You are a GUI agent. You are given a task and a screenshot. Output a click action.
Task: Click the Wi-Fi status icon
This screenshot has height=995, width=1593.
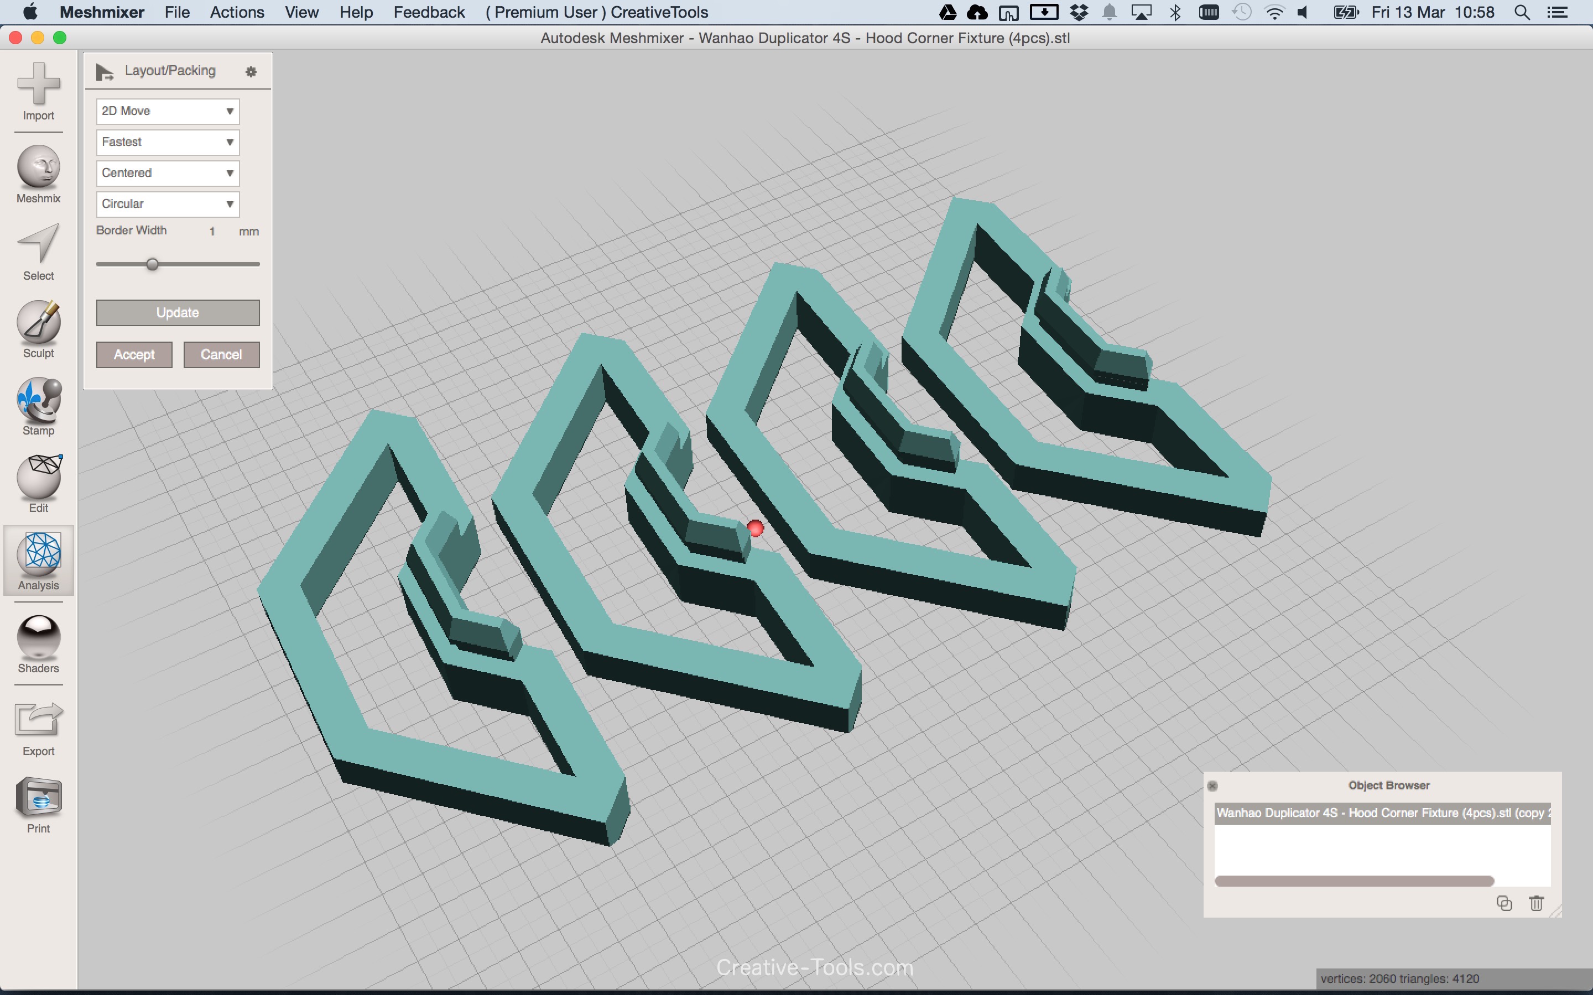1274,12
